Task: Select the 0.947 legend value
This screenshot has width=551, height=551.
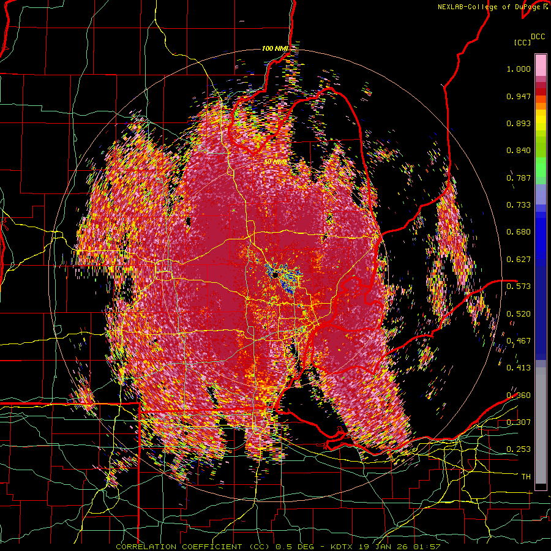Action: tap(519, 96)
